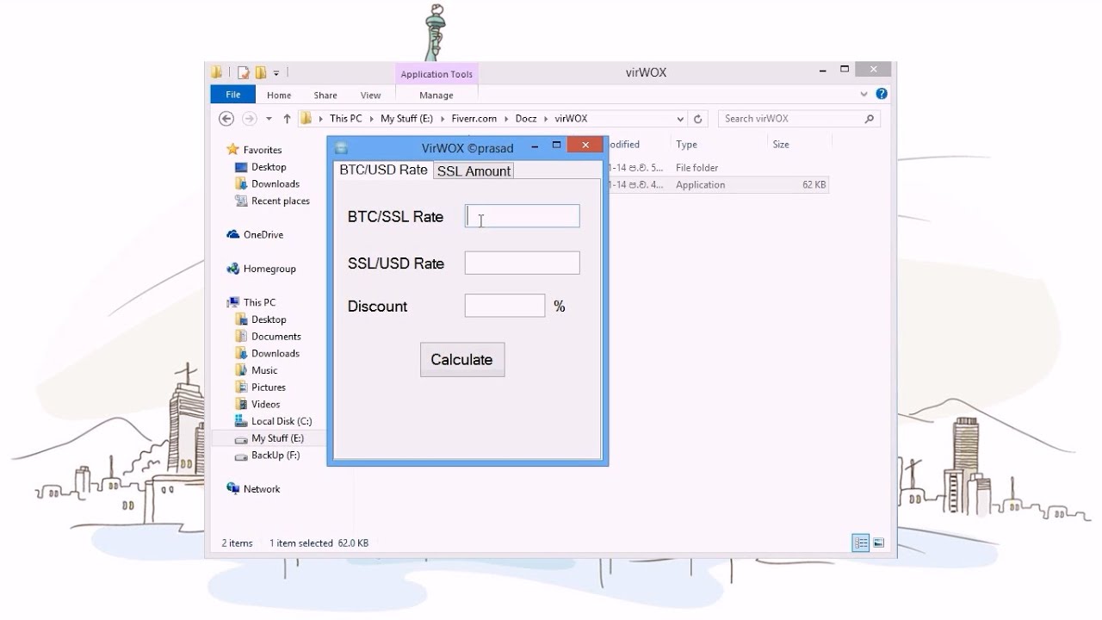Close the VirWOX ©prasad window

coord(585,146)
